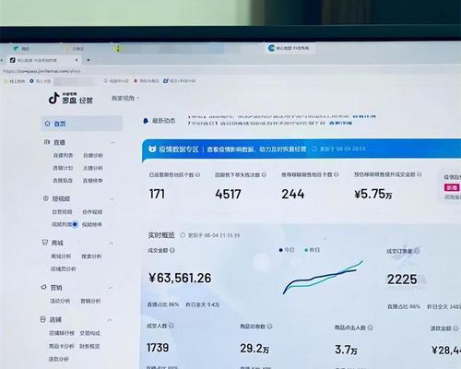
Task: Click the 3.7万 商品点击人数 value
Action: click(346, 350)
